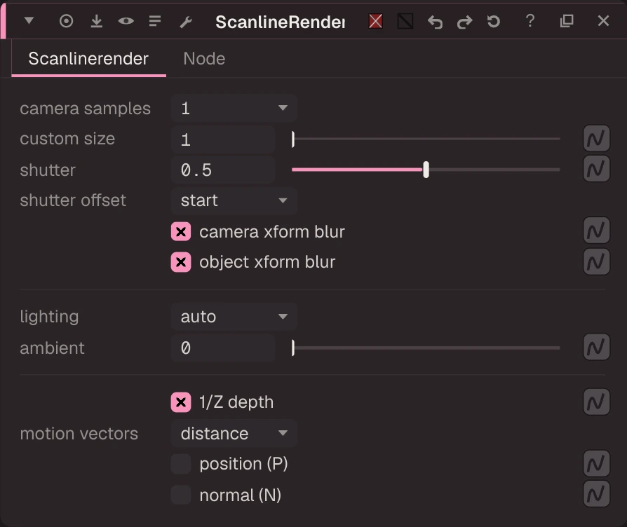Open the camera samples dropdown
The image size is (627, 527).
(x=234, y=109)
